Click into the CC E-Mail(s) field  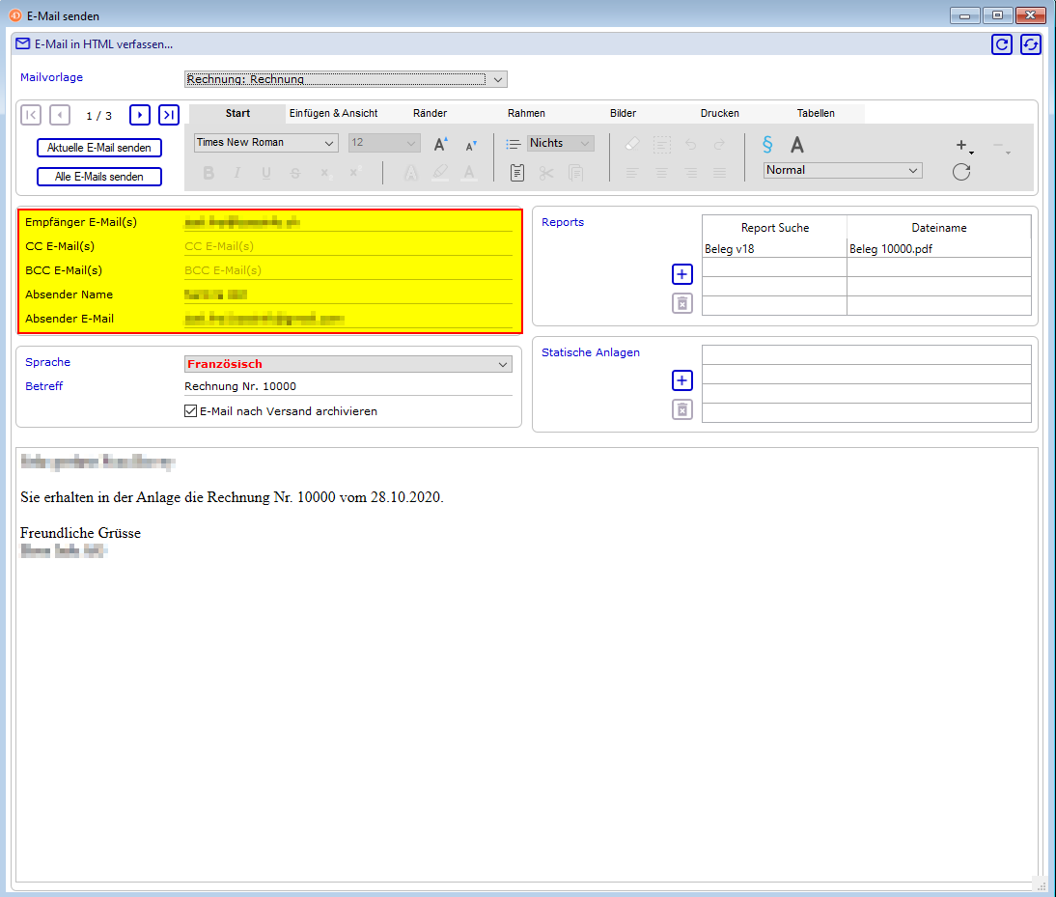pyautogui.click(x=347, y=246)
